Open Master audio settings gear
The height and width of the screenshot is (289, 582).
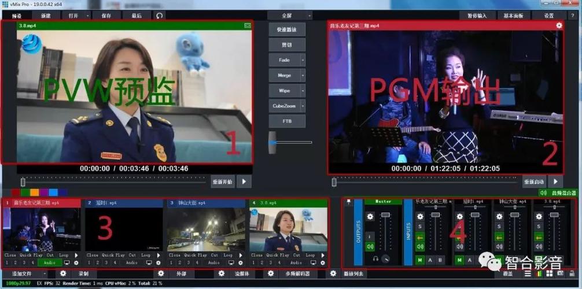[370, 217]
